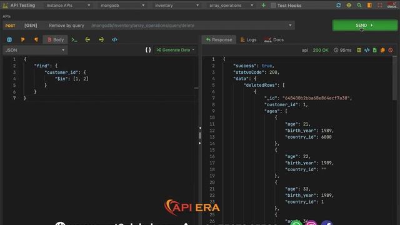Click the yellow rows view icon in response bar
Viewport: 400px width, 225px height.
[359, 50]
